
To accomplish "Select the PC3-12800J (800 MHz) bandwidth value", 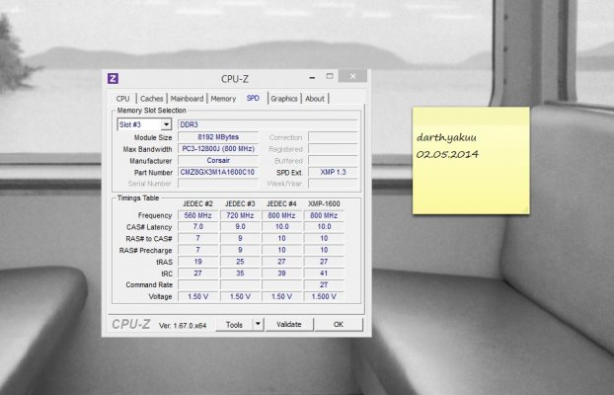I will [218, 149].
